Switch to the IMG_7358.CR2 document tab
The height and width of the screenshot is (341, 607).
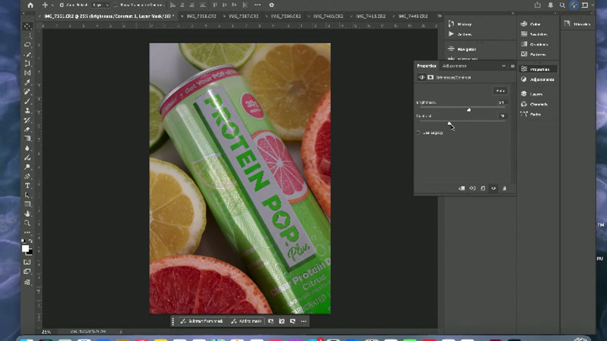pyautogui.click(x=201, y=16)
